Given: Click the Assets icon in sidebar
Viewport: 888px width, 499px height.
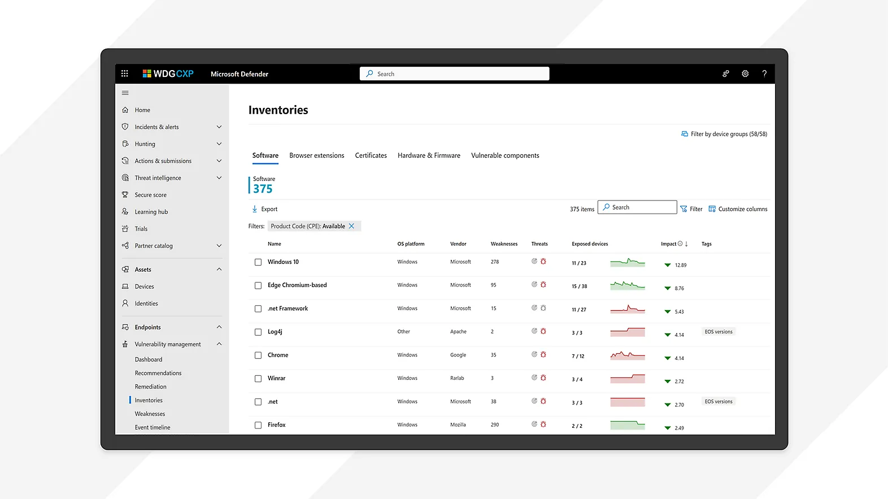Looking at the screenshot, I should point(125,270).
